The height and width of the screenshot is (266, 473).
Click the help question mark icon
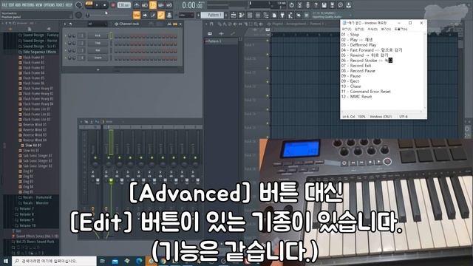pyautogui.click(x=316, y=5)
